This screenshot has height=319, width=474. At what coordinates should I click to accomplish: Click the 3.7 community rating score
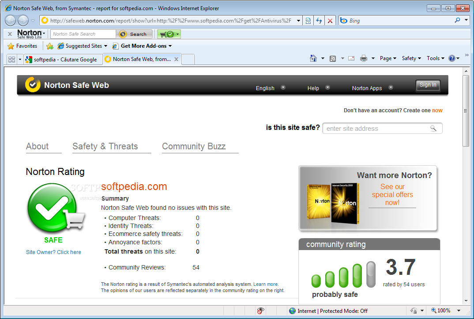point(401,267)
